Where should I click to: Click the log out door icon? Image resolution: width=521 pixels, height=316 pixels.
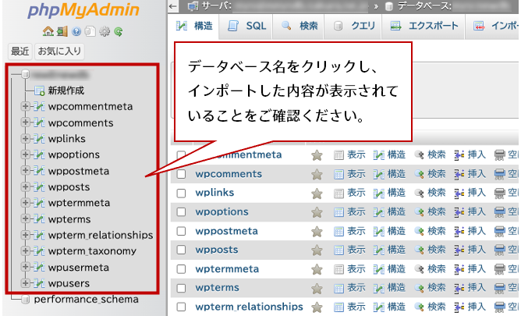pos(62,31)
